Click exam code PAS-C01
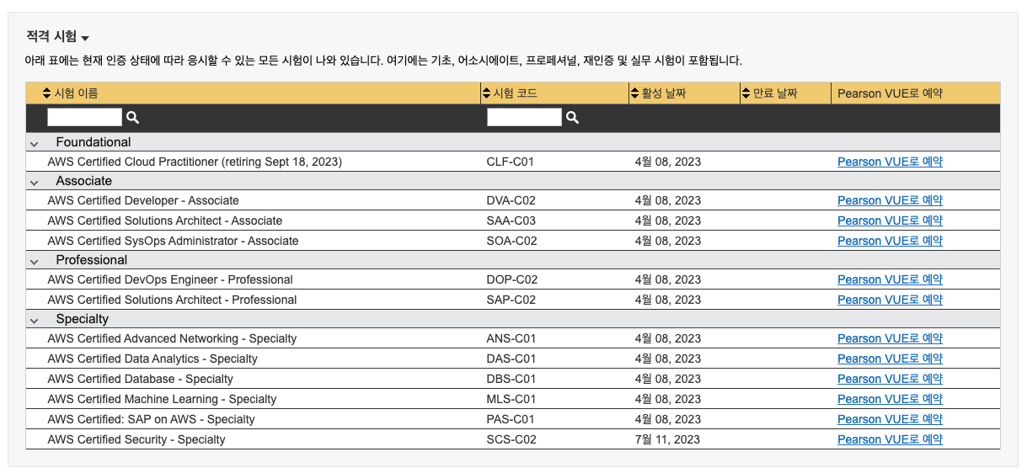Image resolution: width=1027 pixels, height=473 pixels. point(511,419)
